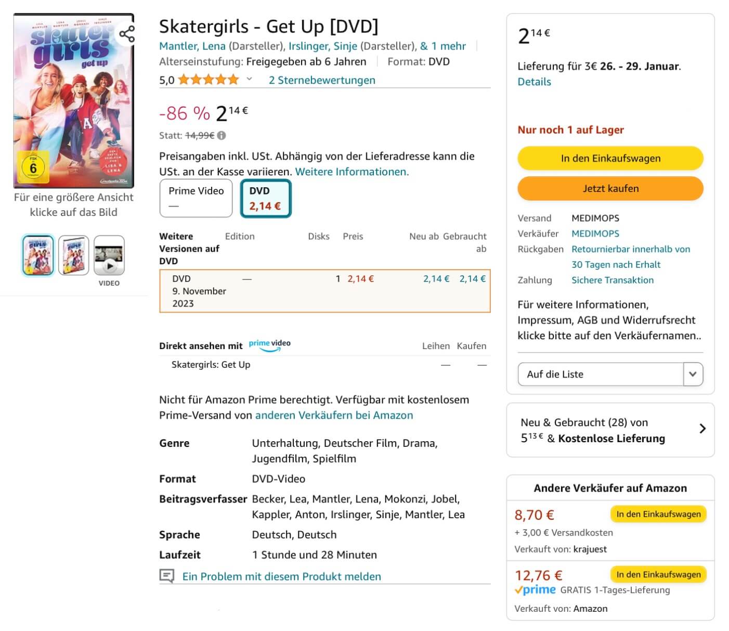Click the share icon on cover image

coord(126,34)
